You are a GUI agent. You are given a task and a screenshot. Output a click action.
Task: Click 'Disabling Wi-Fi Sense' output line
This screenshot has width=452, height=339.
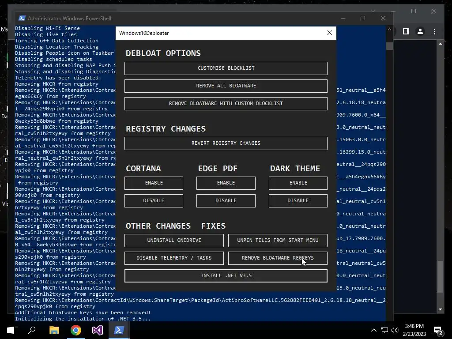click(47, 28)
